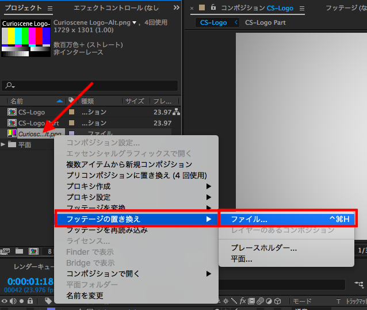This screenshot has width=367, height=310.
Task: Sort by the サイズ column header
Action: [135, 101]
